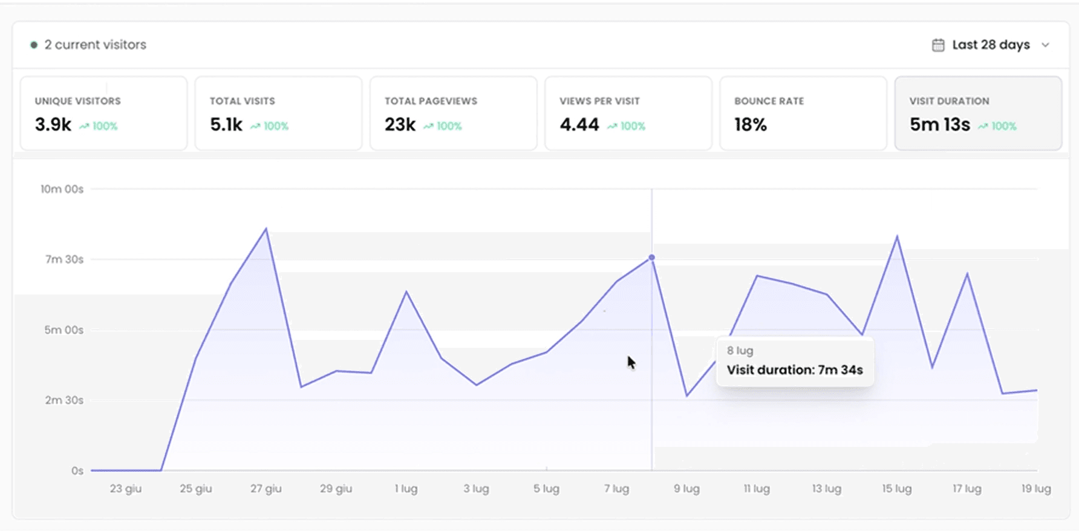Expand the date range chevron arrow

coord(1046,45)
